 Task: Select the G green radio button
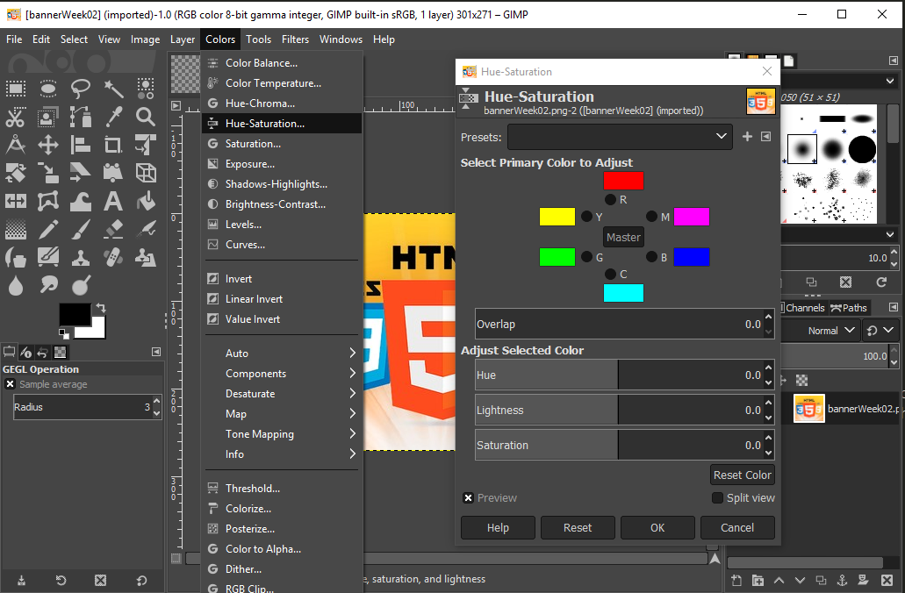coord(586,257)
